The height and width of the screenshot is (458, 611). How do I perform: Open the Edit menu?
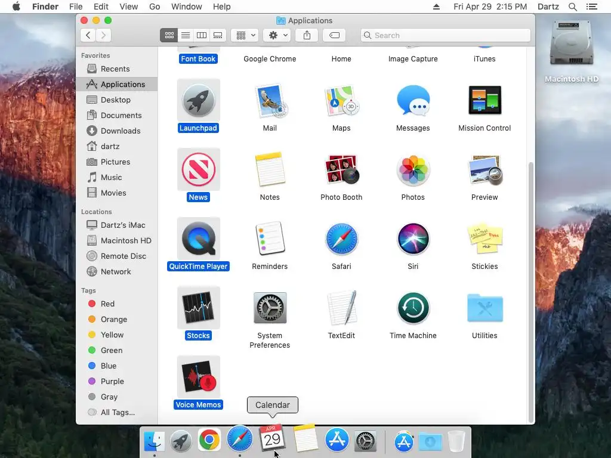101,7
